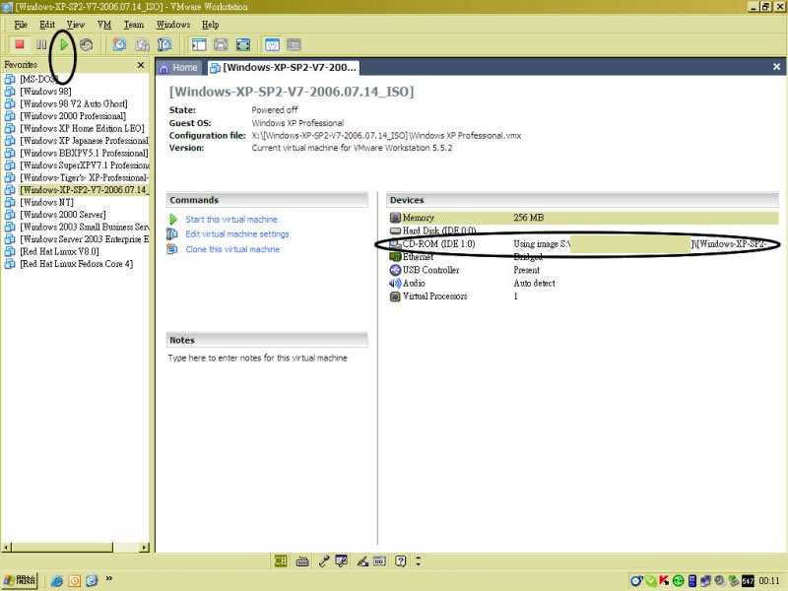Select [Windows XP Home Edition LEO] favorite
The height and width of the screenshot is (591, 788).
click(82, 129)
